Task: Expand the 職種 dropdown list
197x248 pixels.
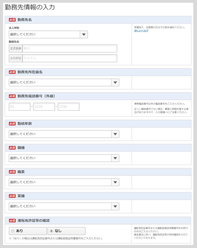Action: pyautogui.click(x=64, y=158)
